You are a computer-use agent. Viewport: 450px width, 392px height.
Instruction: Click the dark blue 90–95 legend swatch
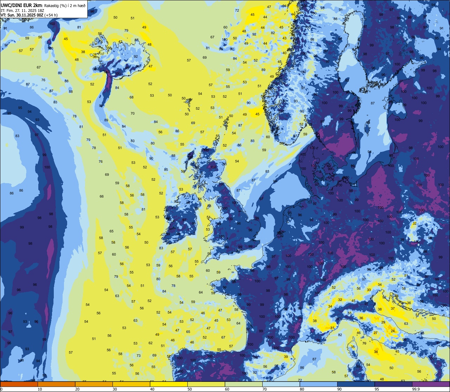coord(356,384)
